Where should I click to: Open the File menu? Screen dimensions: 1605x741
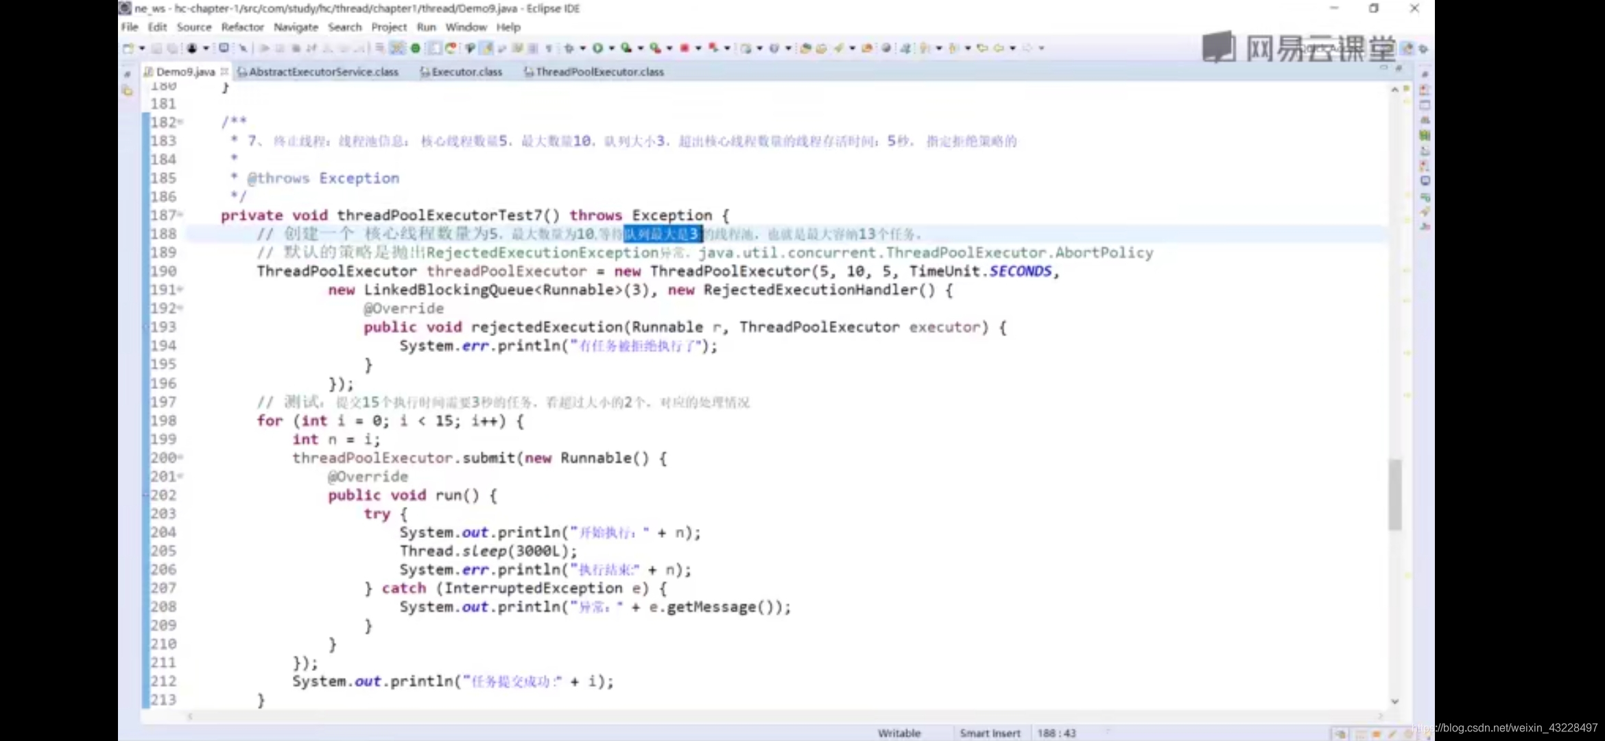click(x=129, y=27)
